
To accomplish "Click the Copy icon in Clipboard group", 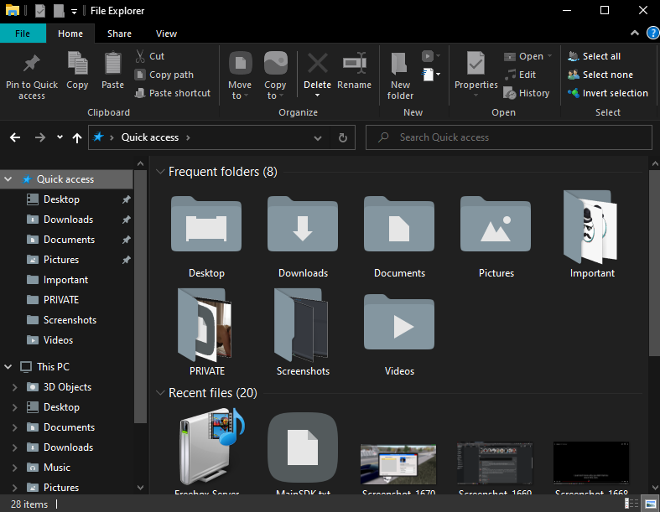I will click(77, 64).
